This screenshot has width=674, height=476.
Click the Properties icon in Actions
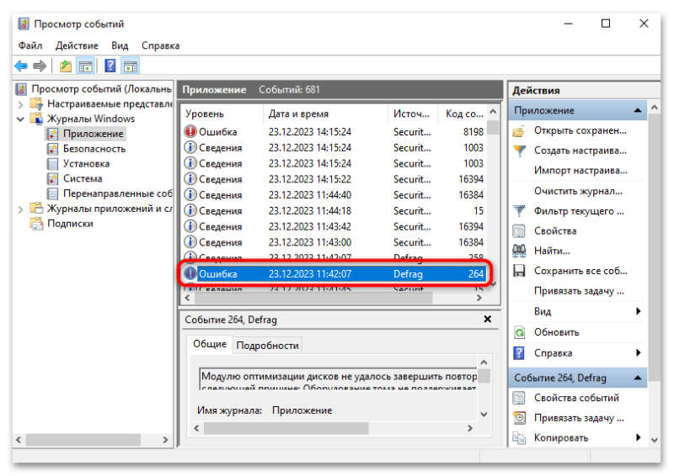519,231
